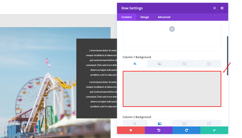The width and height of the screenshot is (242, 138).
Task: Click the expand modal fullscreen icon
Action: pos(215,8)
